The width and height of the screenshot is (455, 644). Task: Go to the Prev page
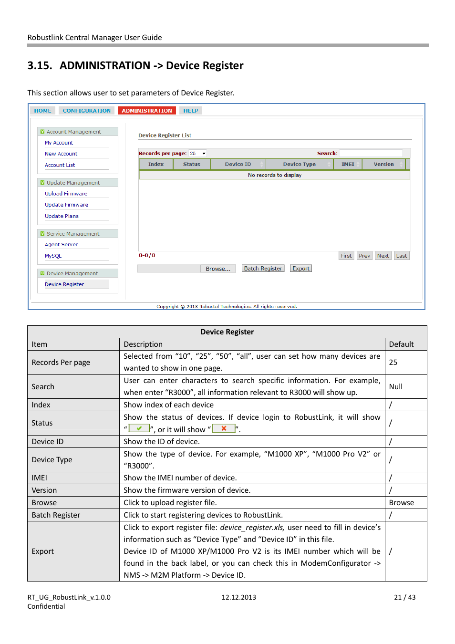(x=364, y=256)
